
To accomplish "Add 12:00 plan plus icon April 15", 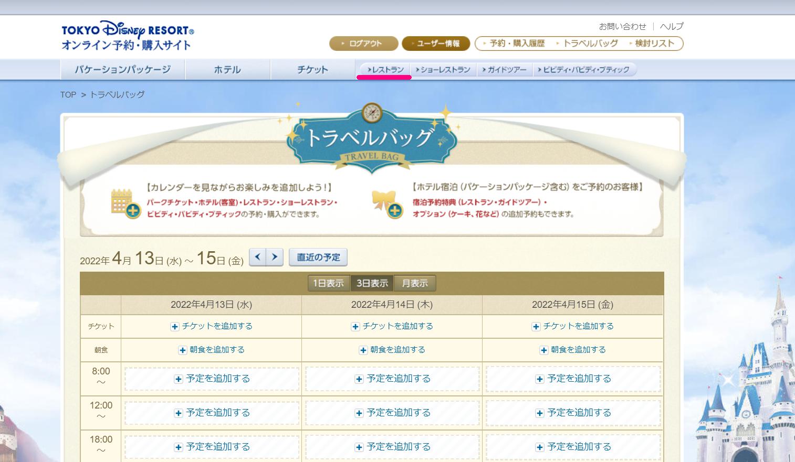I will tap(540, 413).
